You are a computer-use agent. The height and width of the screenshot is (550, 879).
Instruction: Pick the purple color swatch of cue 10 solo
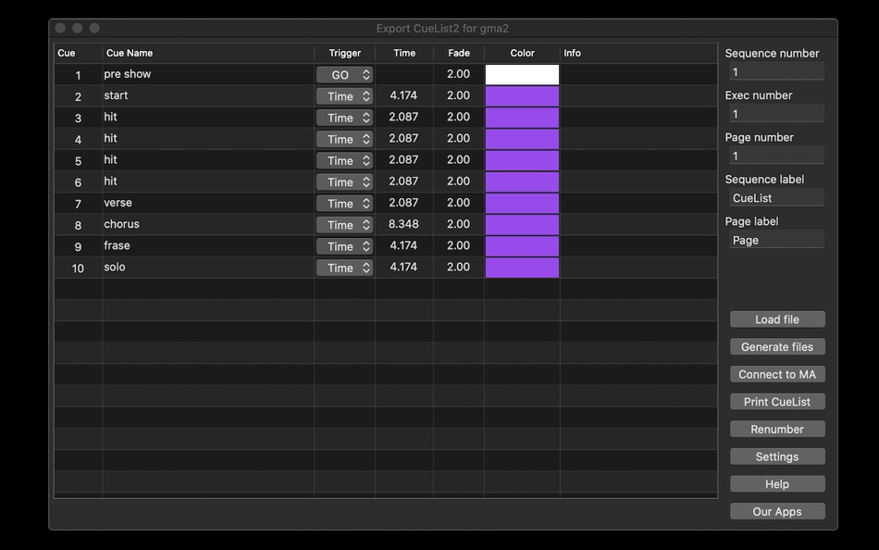522,268
